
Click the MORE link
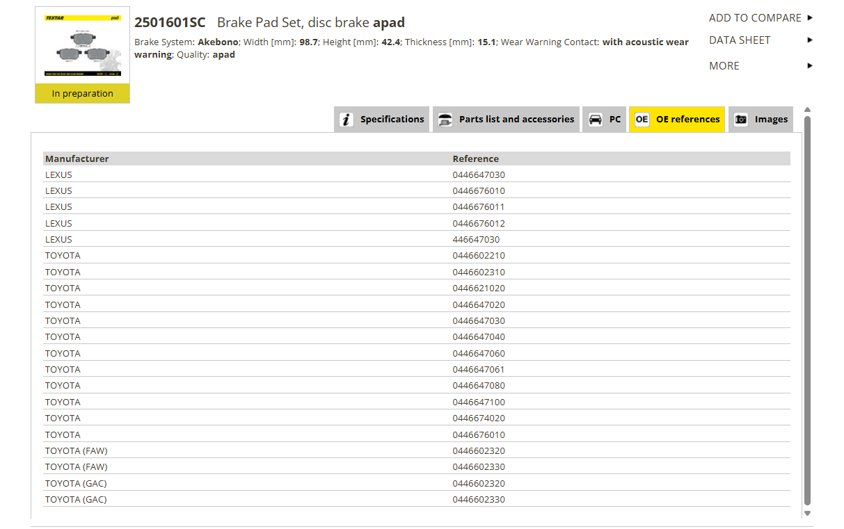724,66
